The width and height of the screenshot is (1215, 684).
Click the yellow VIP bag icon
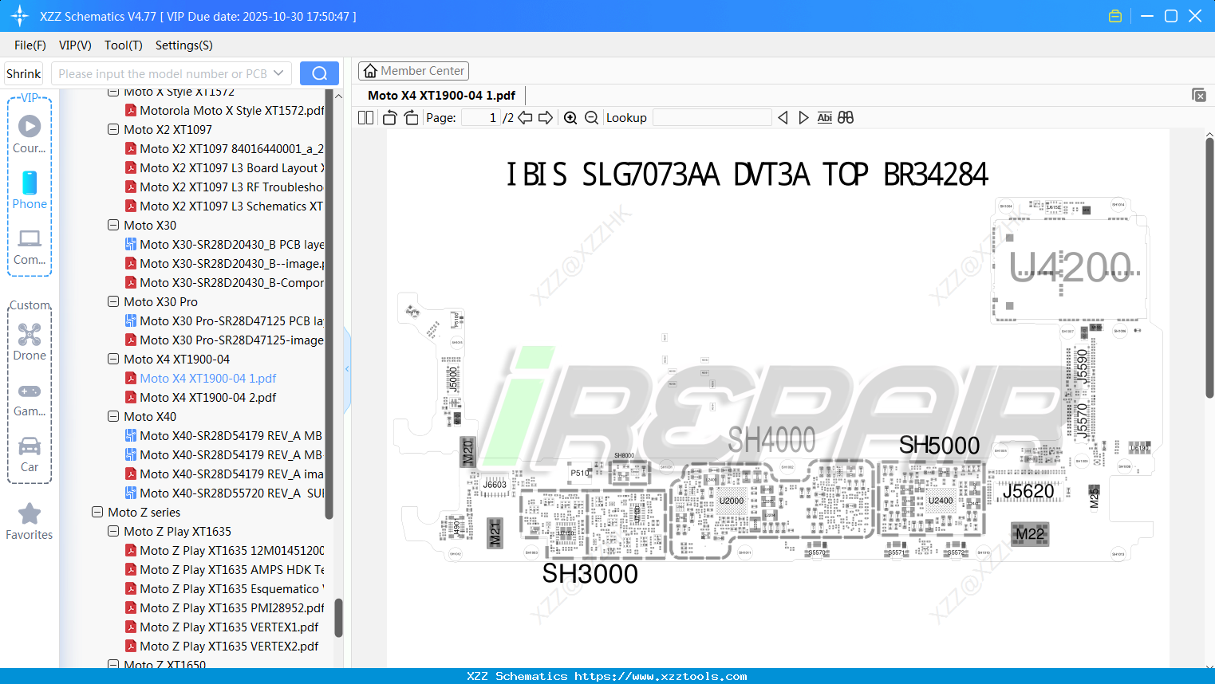pos(1115,16)
